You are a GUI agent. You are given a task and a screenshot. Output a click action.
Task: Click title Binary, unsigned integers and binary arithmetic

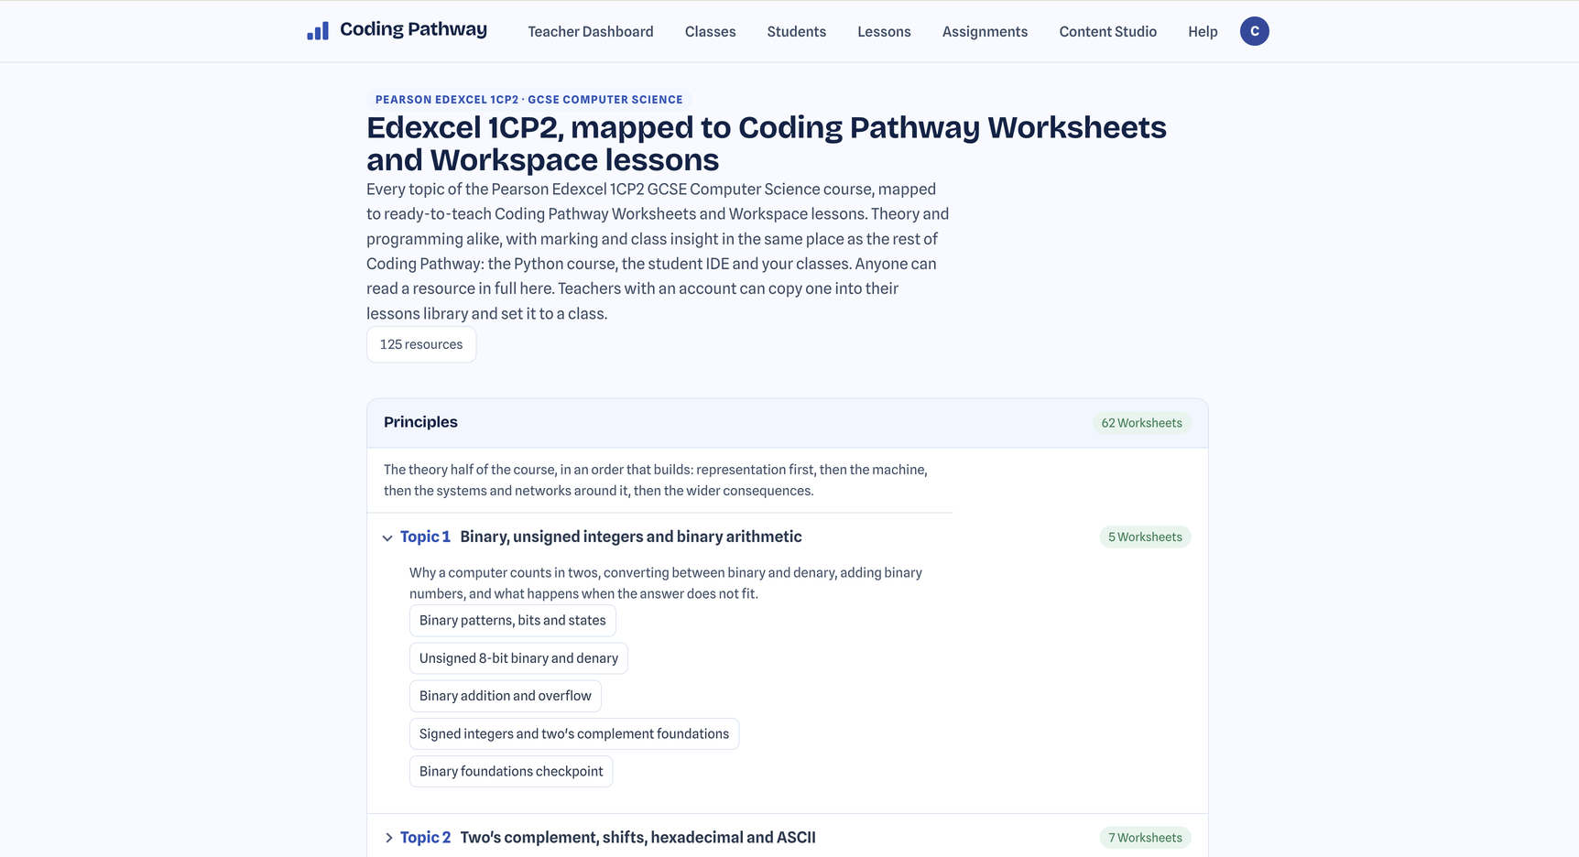point(631,537)
